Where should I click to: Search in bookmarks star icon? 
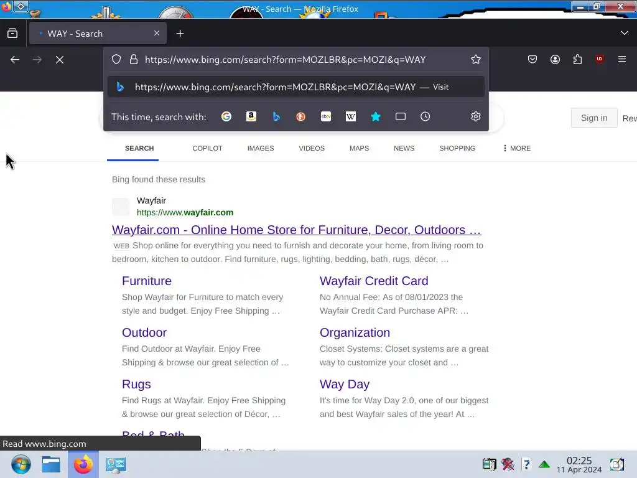[376, 116]
